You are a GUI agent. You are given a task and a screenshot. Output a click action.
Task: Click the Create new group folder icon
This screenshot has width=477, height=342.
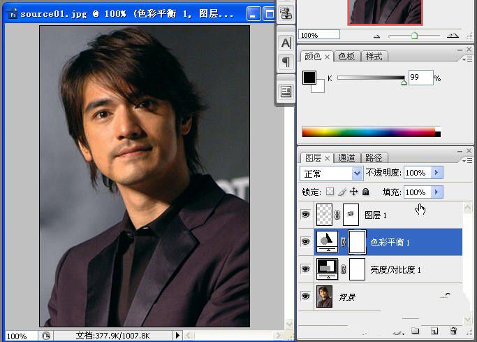[x=416, y=331]
